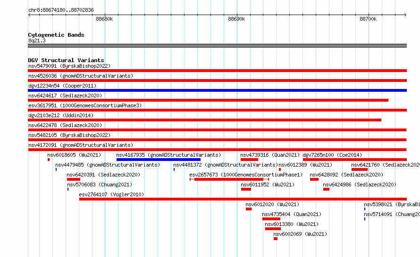Image resolution: width=420 pixels, height=257 pixels.
Task: Click the 88700k ruler mark
Action: pyautogui.click(x=368, y=19)
